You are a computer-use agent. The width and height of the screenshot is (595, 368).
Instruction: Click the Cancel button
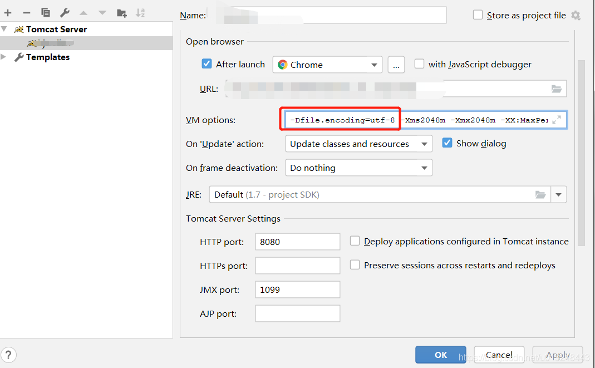click(499, 355)
